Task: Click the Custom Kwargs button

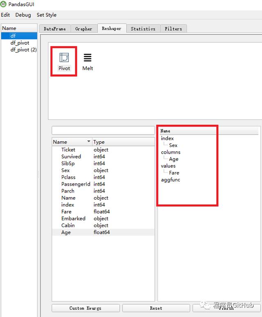Action: (86, 308)
